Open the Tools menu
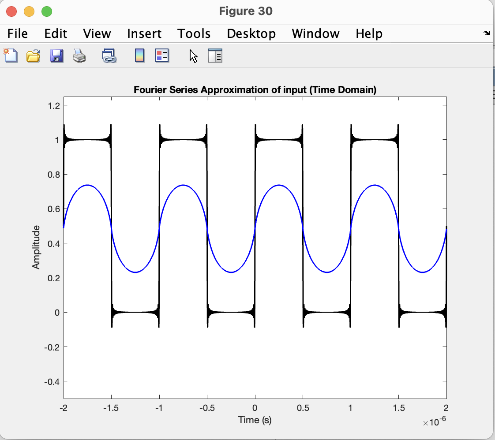The width and height of the screenshot is (495, 440). (194, 34)
